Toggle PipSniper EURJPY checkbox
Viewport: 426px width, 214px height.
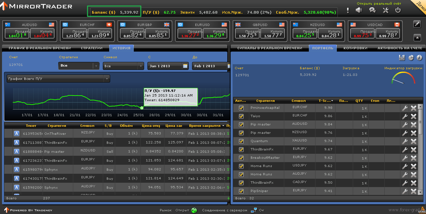click(241, 191)
